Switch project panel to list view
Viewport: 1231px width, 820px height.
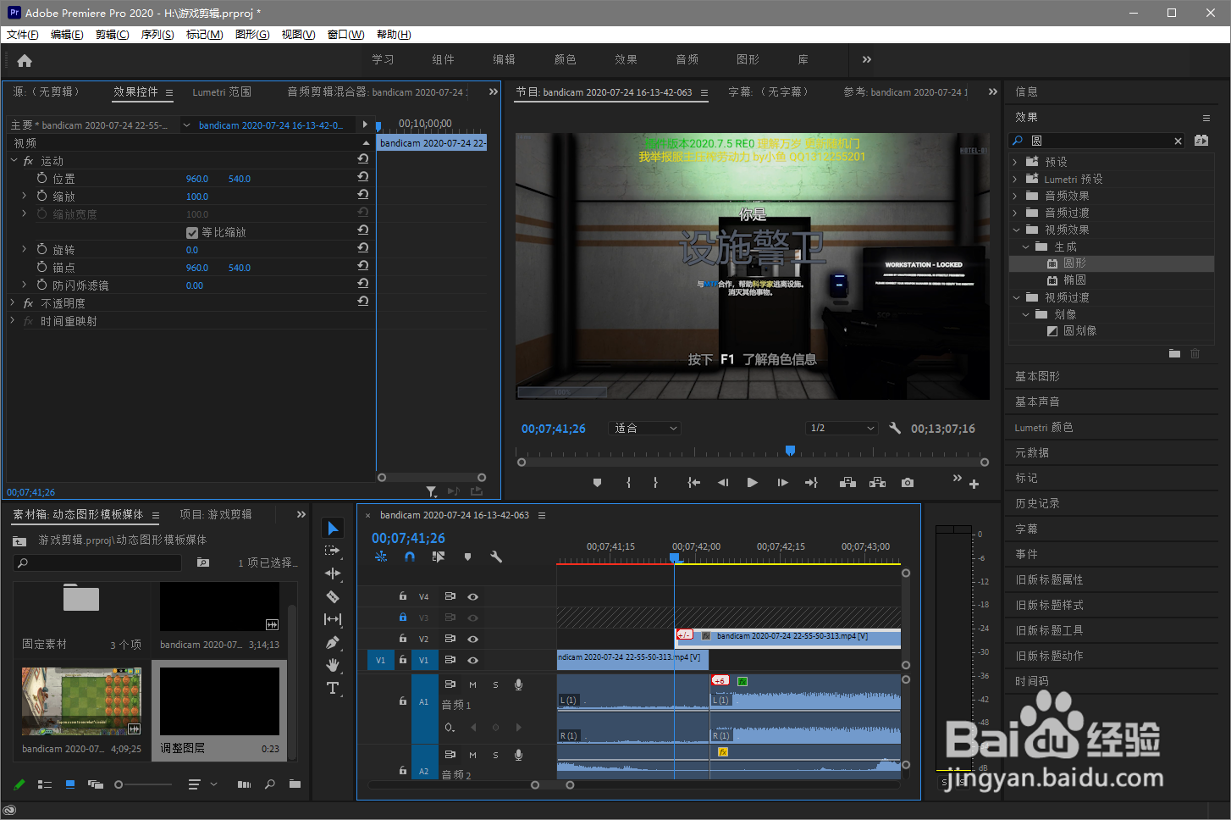coord(45,784)
